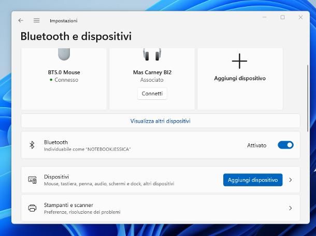Open the Dispositivi settings row title
Screen dimensions: 316x236
(56, 177)
